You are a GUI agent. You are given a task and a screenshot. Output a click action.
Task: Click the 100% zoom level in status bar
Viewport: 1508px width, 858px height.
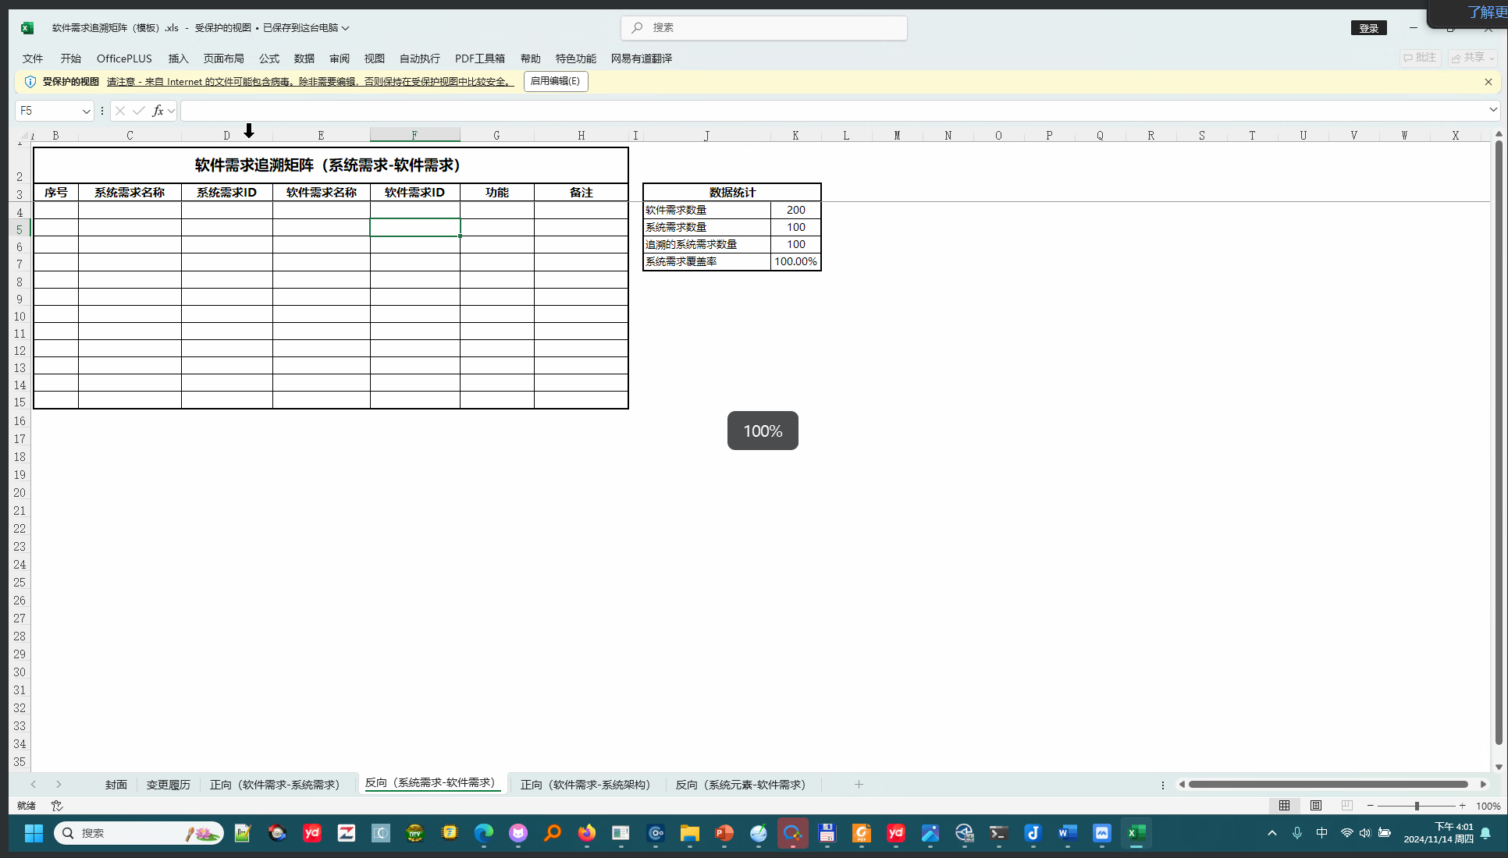tap(1488, 807)
